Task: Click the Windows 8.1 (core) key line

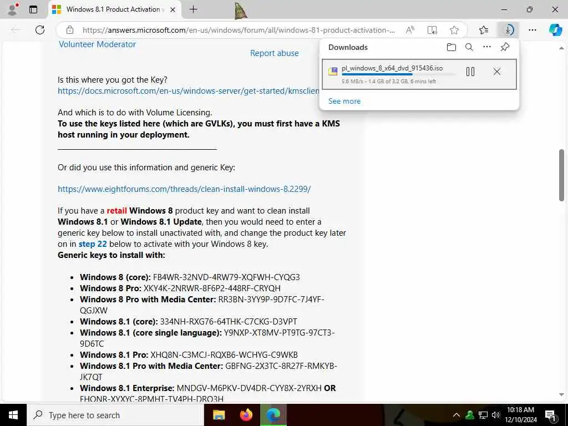Action: [x=189, y=322]
